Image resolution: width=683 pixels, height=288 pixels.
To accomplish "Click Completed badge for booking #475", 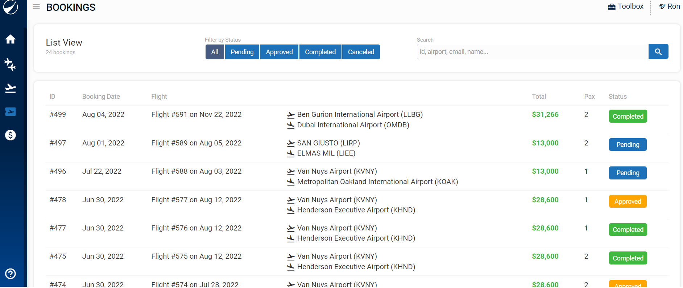I will 628,258.
